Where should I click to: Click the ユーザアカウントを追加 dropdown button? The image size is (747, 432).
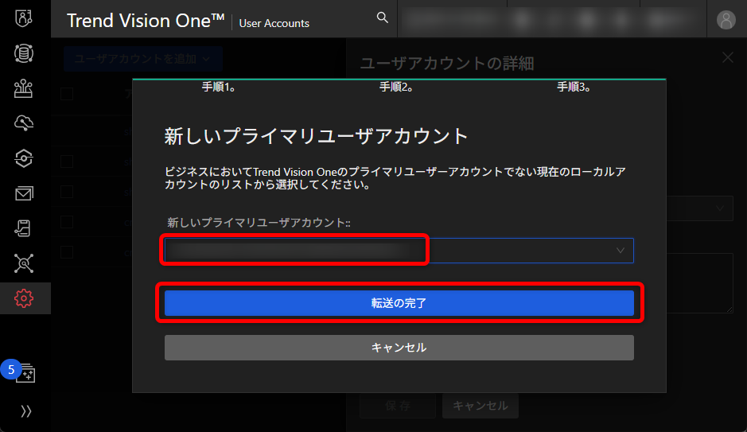143,59
